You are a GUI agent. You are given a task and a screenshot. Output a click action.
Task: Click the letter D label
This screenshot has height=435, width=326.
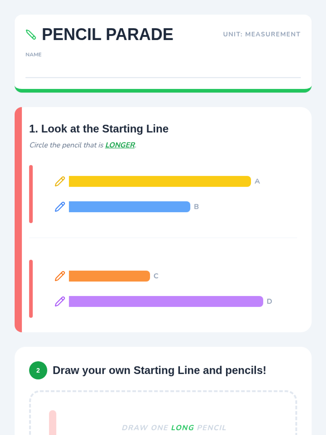[x=269, y=302]
